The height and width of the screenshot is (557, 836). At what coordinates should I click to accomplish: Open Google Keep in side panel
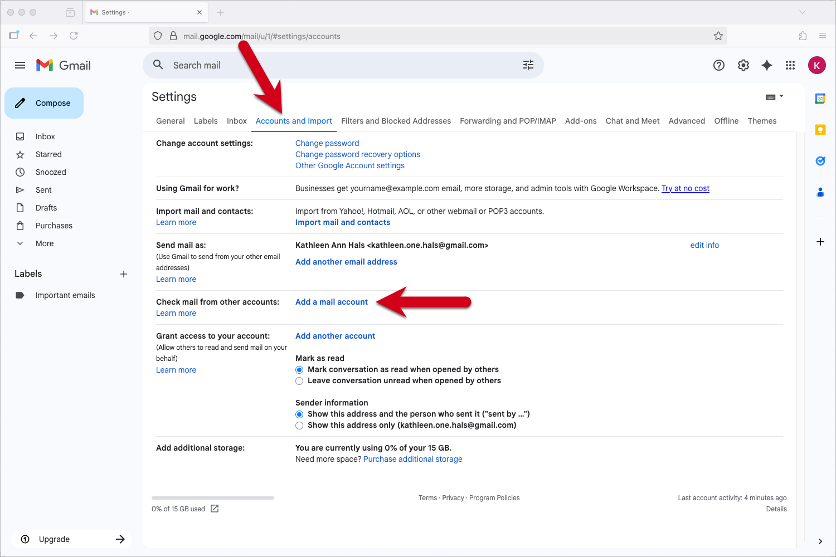(820, 130)
